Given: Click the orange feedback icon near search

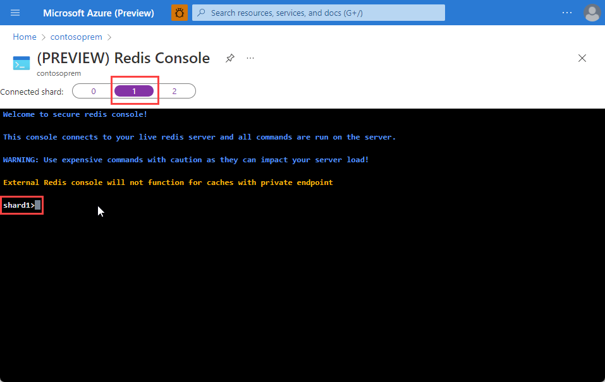Looking at the screenshot, I should coord(179,13).
